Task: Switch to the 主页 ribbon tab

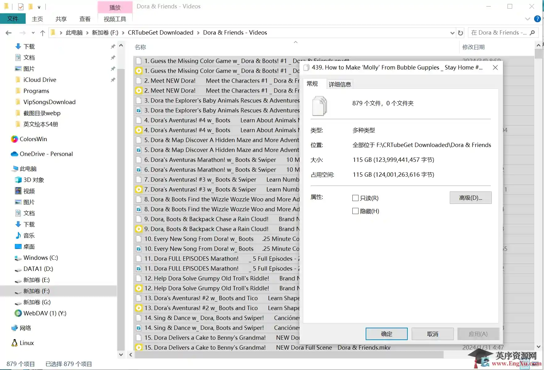Action: 37,19
